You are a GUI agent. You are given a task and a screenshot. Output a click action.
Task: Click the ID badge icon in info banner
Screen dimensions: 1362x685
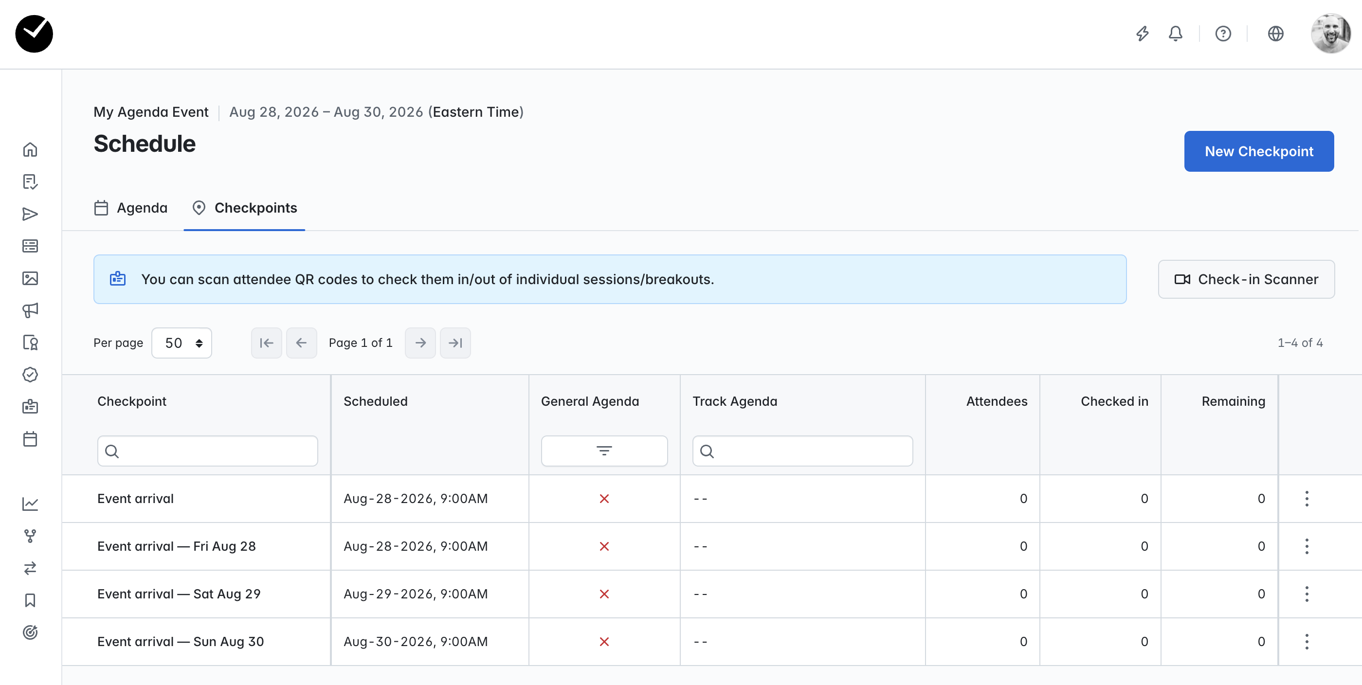click(117, 279)
